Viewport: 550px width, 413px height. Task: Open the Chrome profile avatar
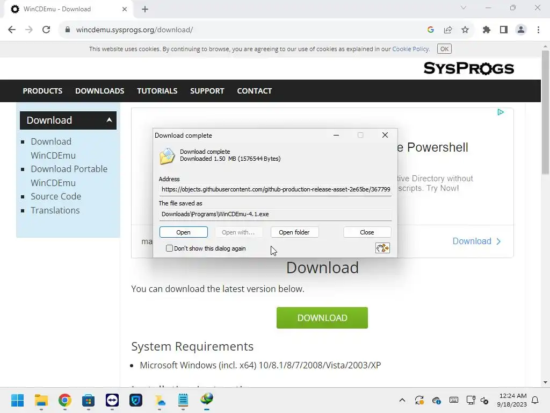(521, 30)
